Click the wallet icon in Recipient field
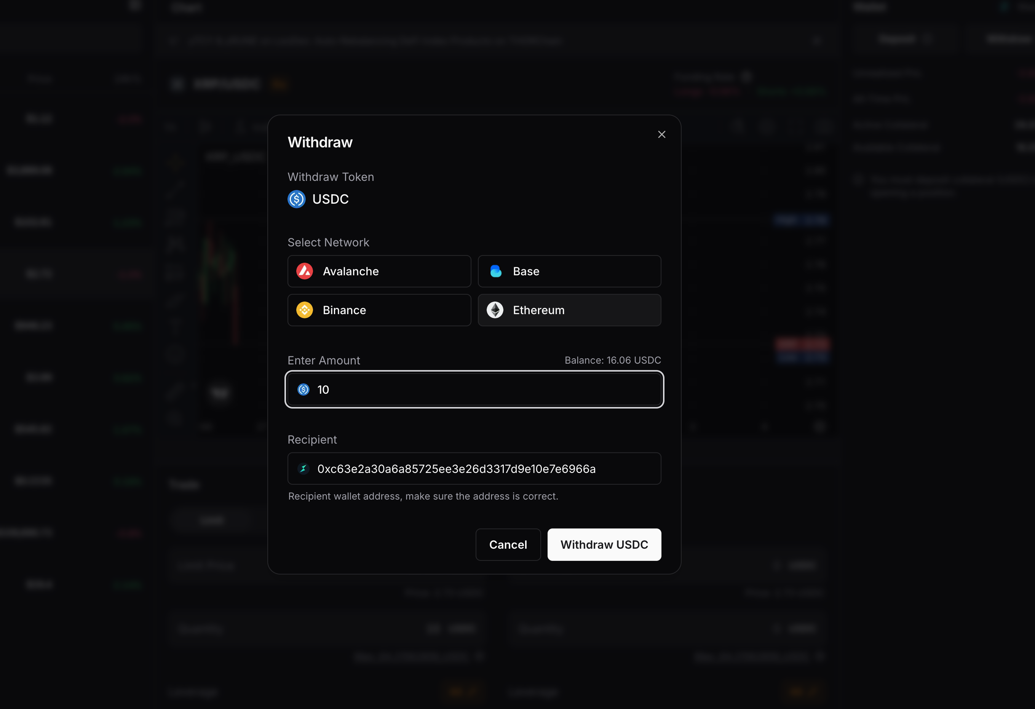 303,468
